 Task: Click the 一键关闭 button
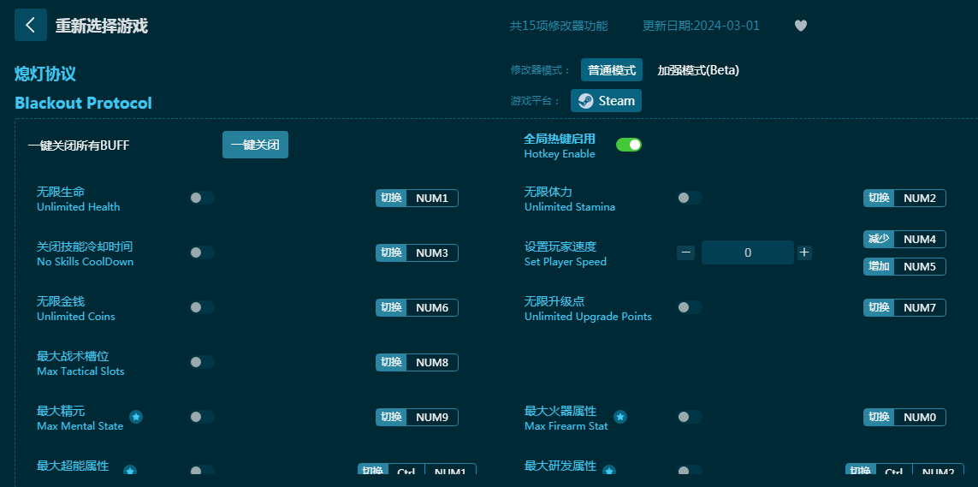pyautogui.click(x=255, y=145)
